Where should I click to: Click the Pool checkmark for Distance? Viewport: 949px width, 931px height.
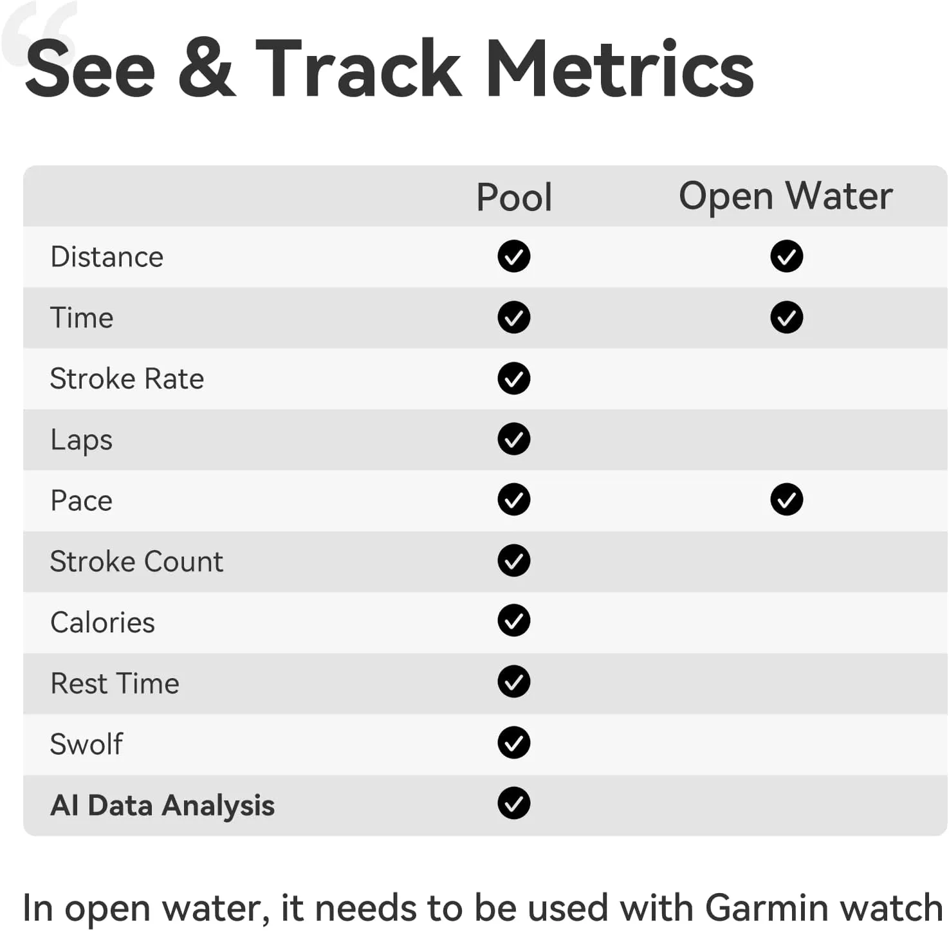pyautogui.click(x=513, y=257)
